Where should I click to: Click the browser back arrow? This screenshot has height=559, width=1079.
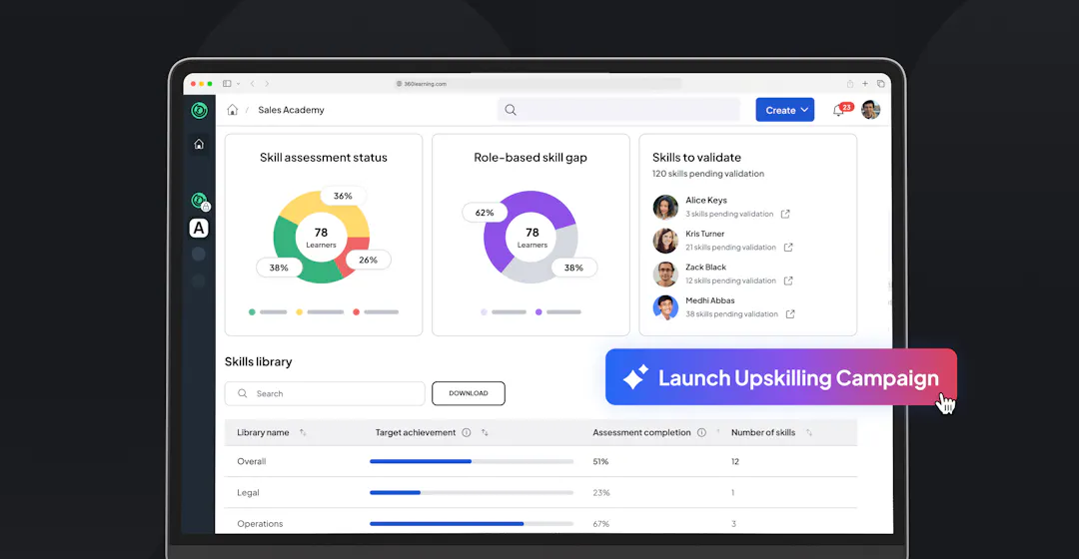[253, 84]
